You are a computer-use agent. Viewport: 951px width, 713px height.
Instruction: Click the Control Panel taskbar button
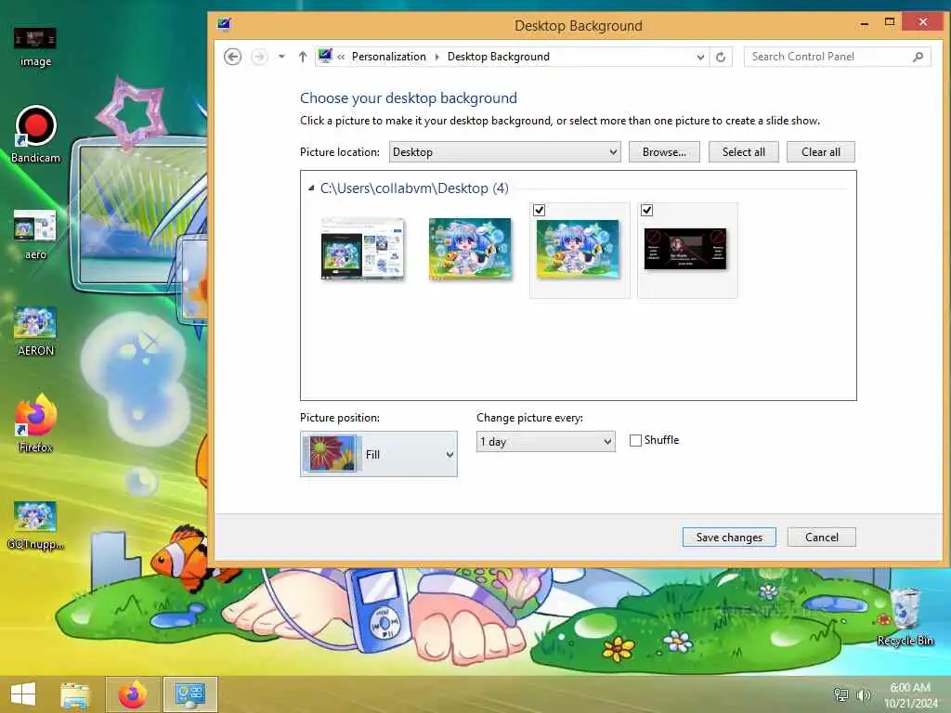[x=189, y=694]
